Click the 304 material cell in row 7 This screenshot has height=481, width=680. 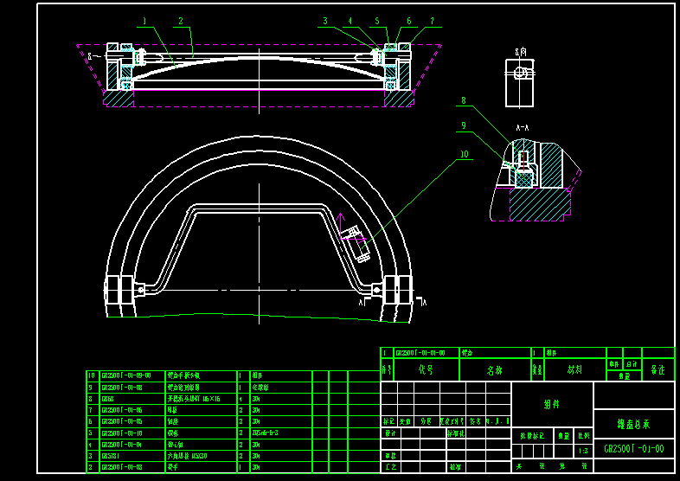click(x=281, y=410)
